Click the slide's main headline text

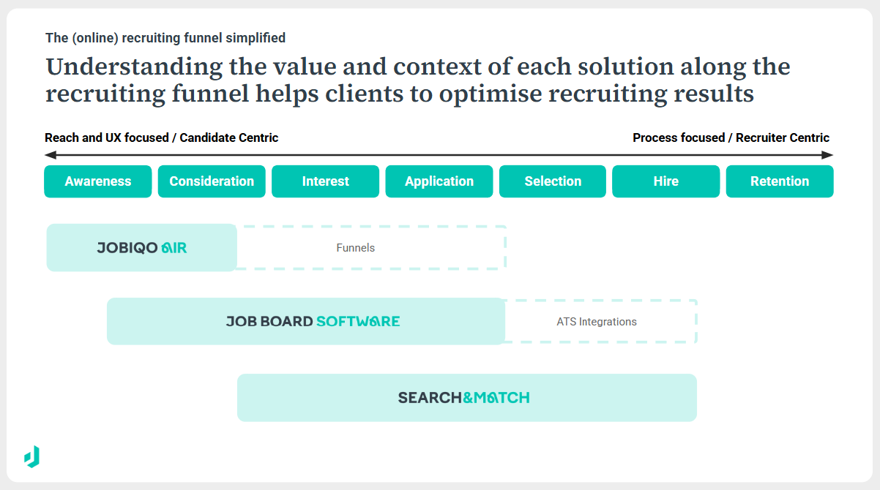(x=417, y=80)
